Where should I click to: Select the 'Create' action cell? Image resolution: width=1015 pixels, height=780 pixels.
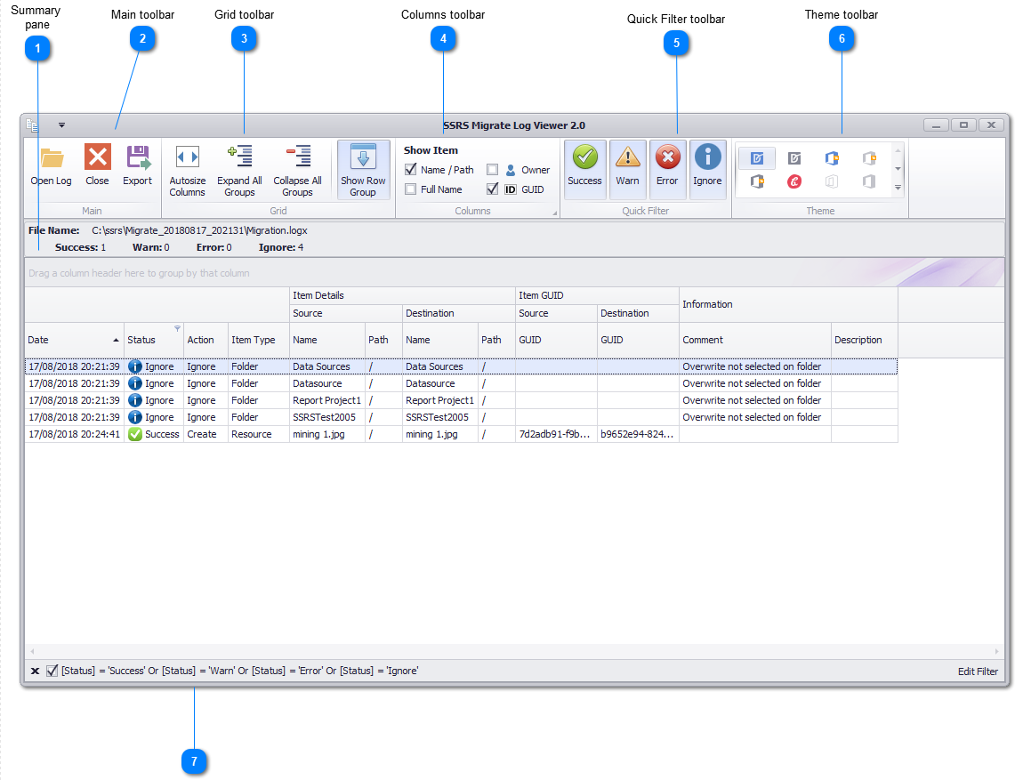coord(205,434)
